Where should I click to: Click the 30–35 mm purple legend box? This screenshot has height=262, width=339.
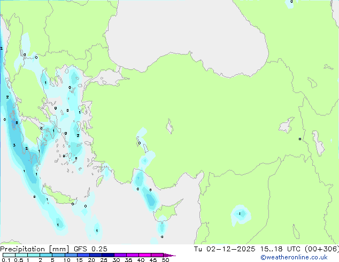point(120,255)
